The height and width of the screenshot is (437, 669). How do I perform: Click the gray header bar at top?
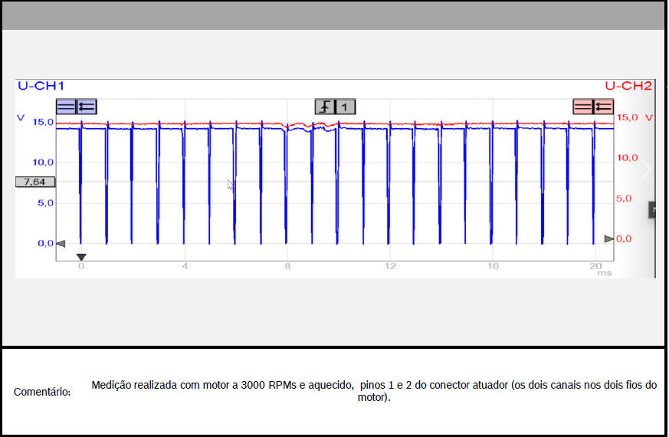(x=333, y=15)
